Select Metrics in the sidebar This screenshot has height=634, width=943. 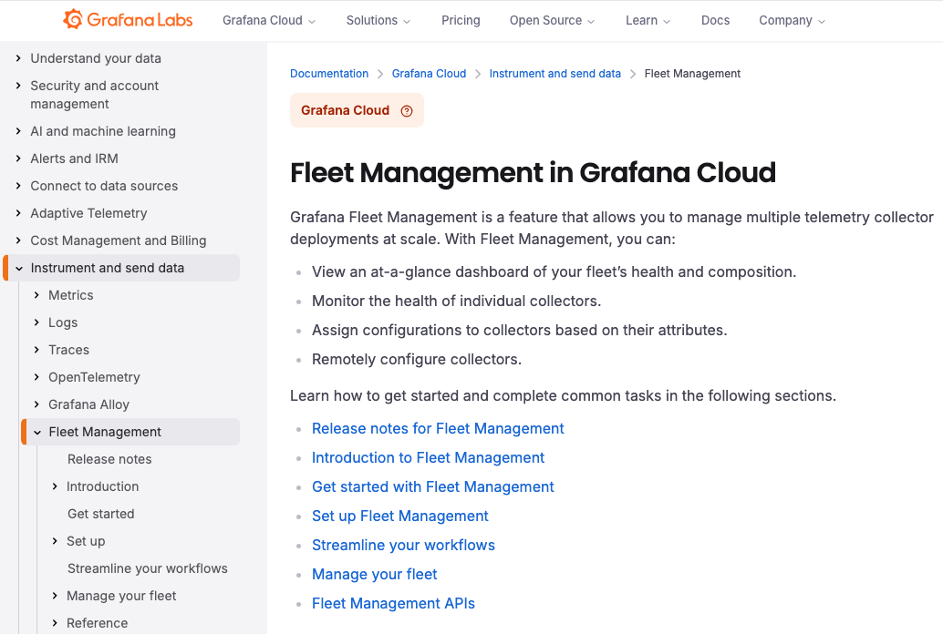pyautogui.click(x=71, y=295)
